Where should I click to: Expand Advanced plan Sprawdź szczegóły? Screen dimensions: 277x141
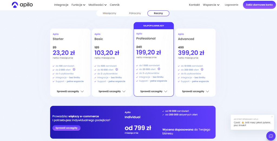tap(195, 91)
